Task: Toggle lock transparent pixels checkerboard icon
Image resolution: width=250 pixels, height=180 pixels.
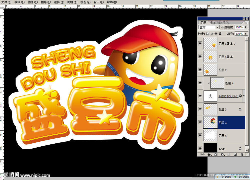Action: tap(207, 34)
